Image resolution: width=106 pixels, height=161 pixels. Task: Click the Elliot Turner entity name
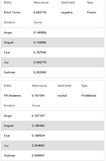12,12
